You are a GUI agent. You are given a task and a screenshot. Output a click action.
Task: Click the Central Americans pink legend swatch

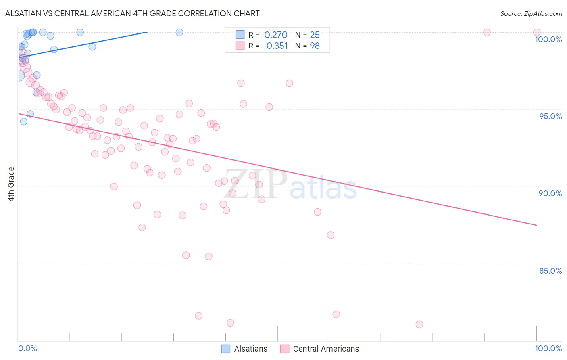click(285, 349)
